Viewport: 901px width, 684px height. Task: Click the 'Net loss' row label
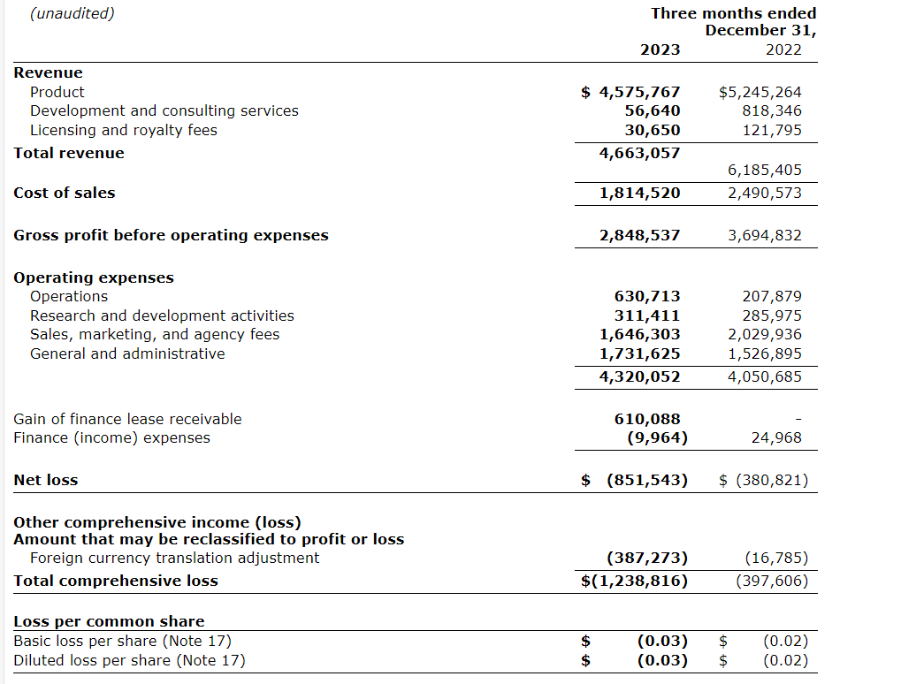pyautogui.click(x=46, y=480)
